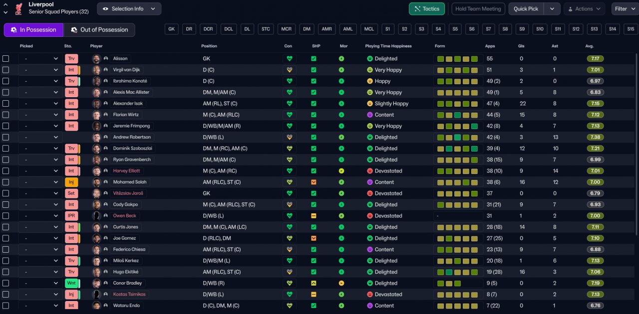Click Mohamed Salah's Inj status badge
Image resolution: width=639 pixels, height=314 pixels.
71,182
